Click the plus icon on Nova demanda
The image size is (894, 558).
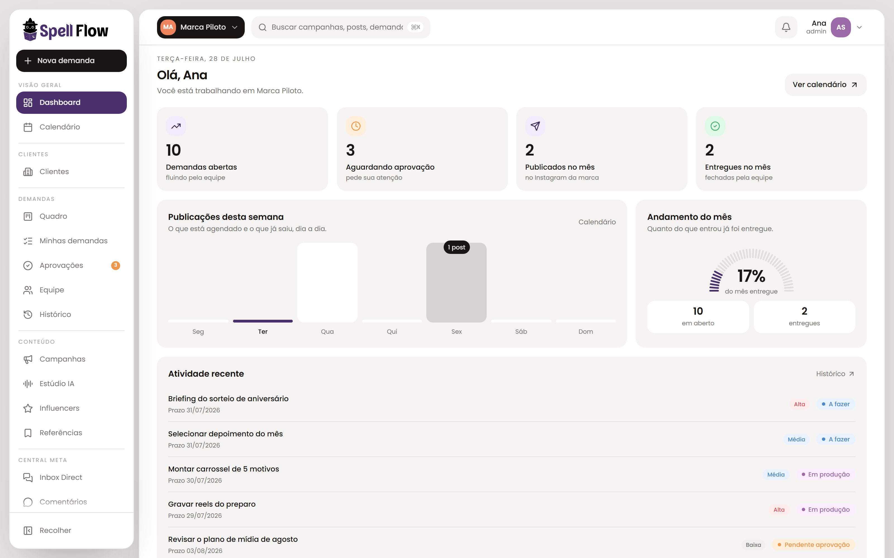point(28,61)
